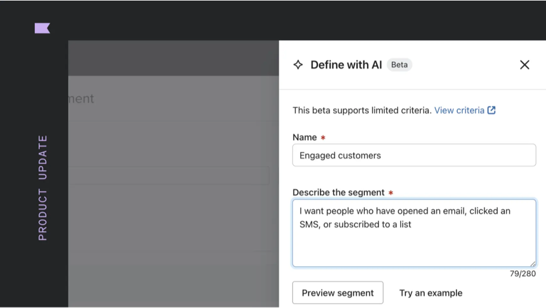Click the sparkle icon beside Define with AI

(x=298, y=65)
